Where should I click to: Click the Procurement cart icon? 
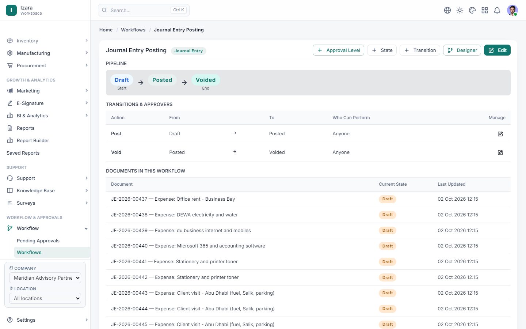tap(10, 65)
